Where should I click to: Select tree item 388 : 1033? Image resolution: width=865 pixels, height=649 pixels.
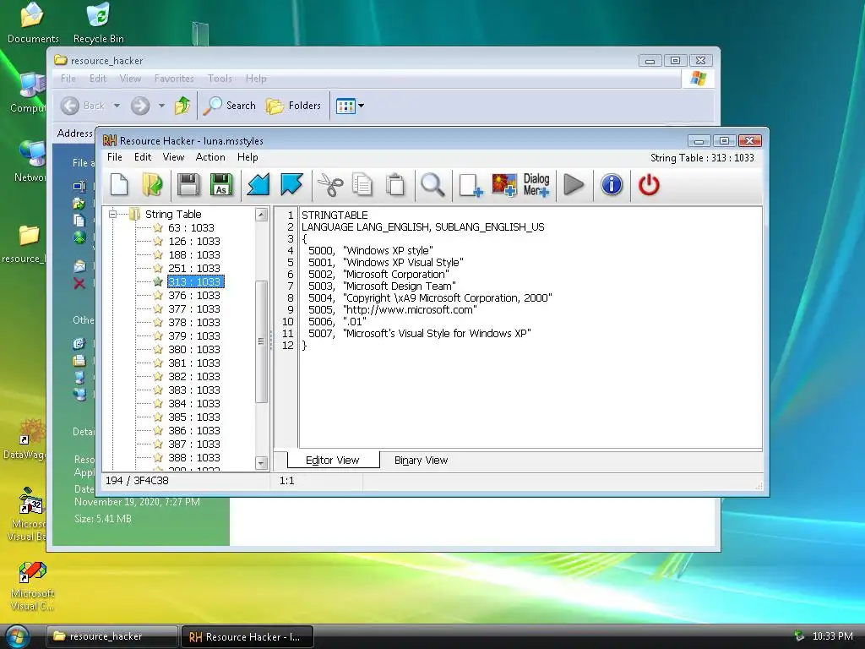click(194, 457)
